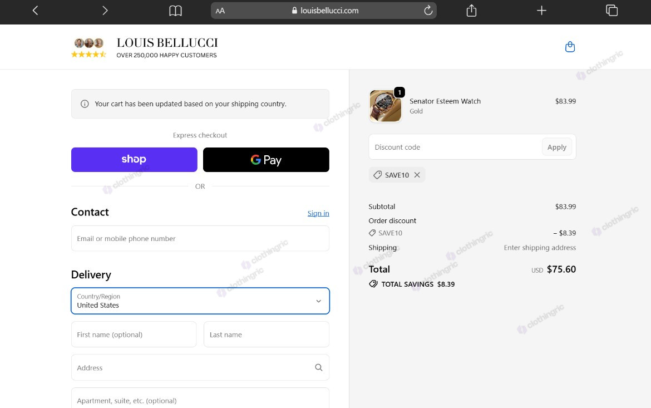Viewport: 651px width, 408px height.
Task: Click the Gold variant label
Action: 416,111
